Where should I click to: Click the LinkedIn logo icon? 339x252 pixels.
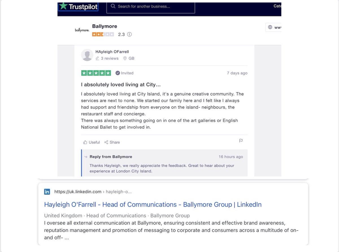pos(47,192)
